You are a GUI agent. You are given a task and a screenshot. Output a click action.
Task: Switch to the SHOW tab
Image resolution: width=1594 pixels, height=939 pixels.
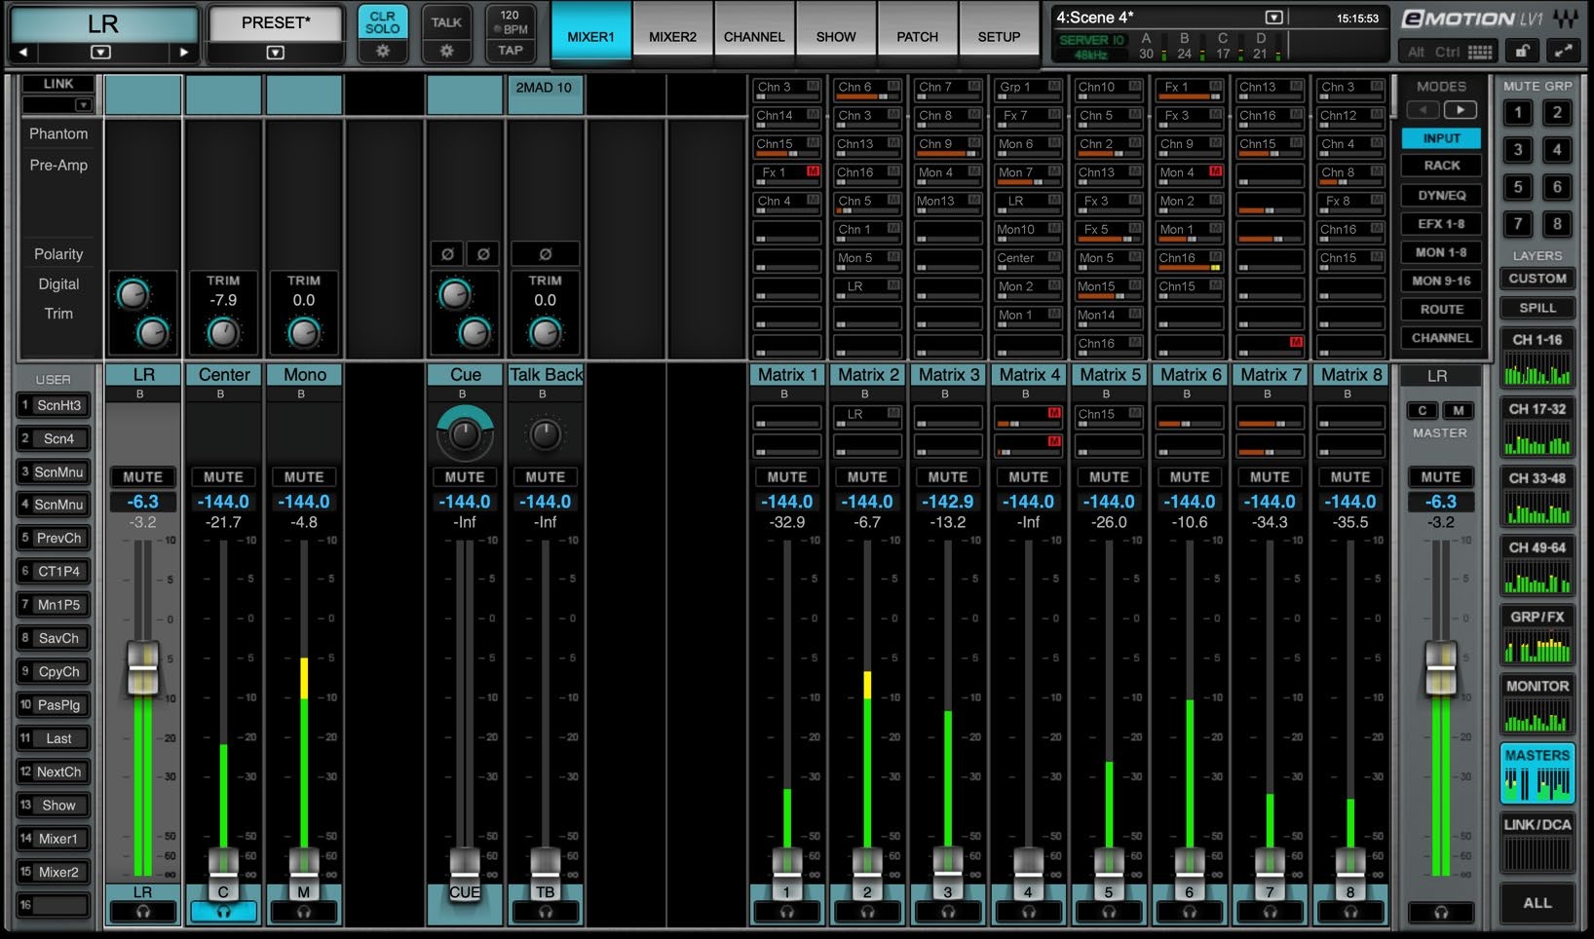835,36
